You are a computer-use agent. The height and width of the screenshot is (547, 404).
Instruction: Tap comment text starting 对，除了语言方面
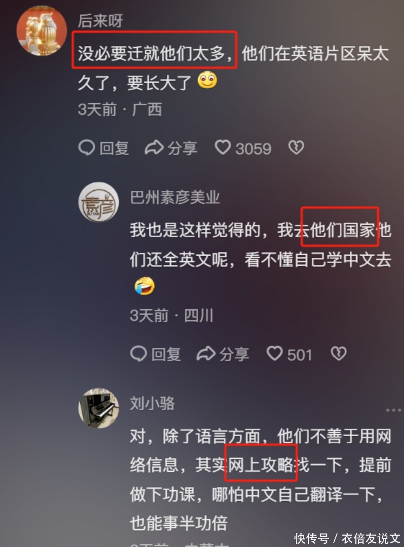coord(261,479)
